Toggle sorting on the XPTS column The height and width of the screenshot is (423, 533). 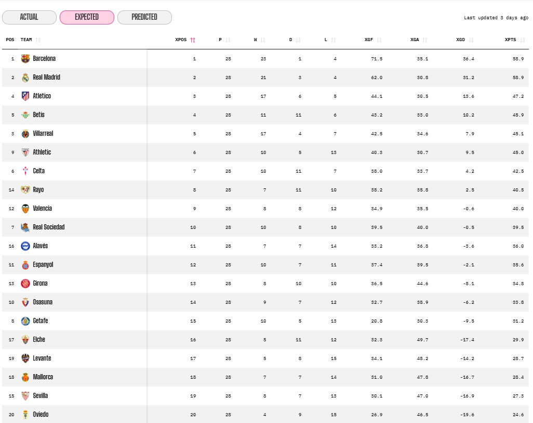click(x=522, y=39)
